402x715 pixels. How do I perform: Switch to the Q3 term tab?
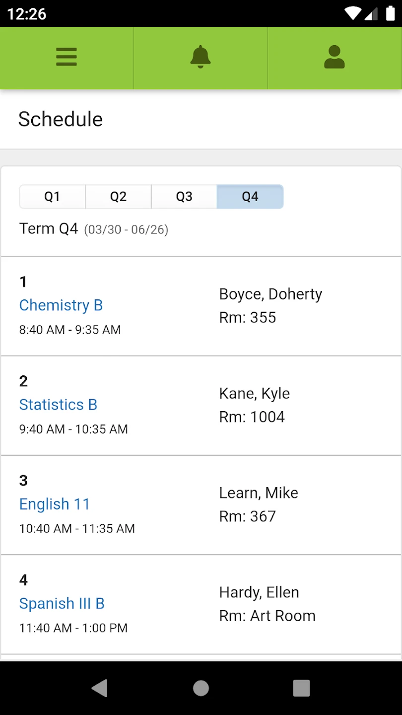pos(184,197)
